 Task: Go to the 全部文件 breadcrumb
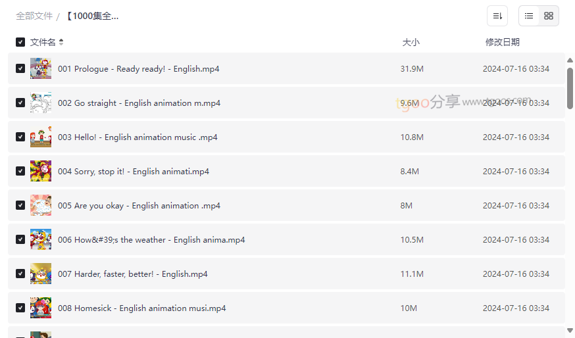point(34,16)
